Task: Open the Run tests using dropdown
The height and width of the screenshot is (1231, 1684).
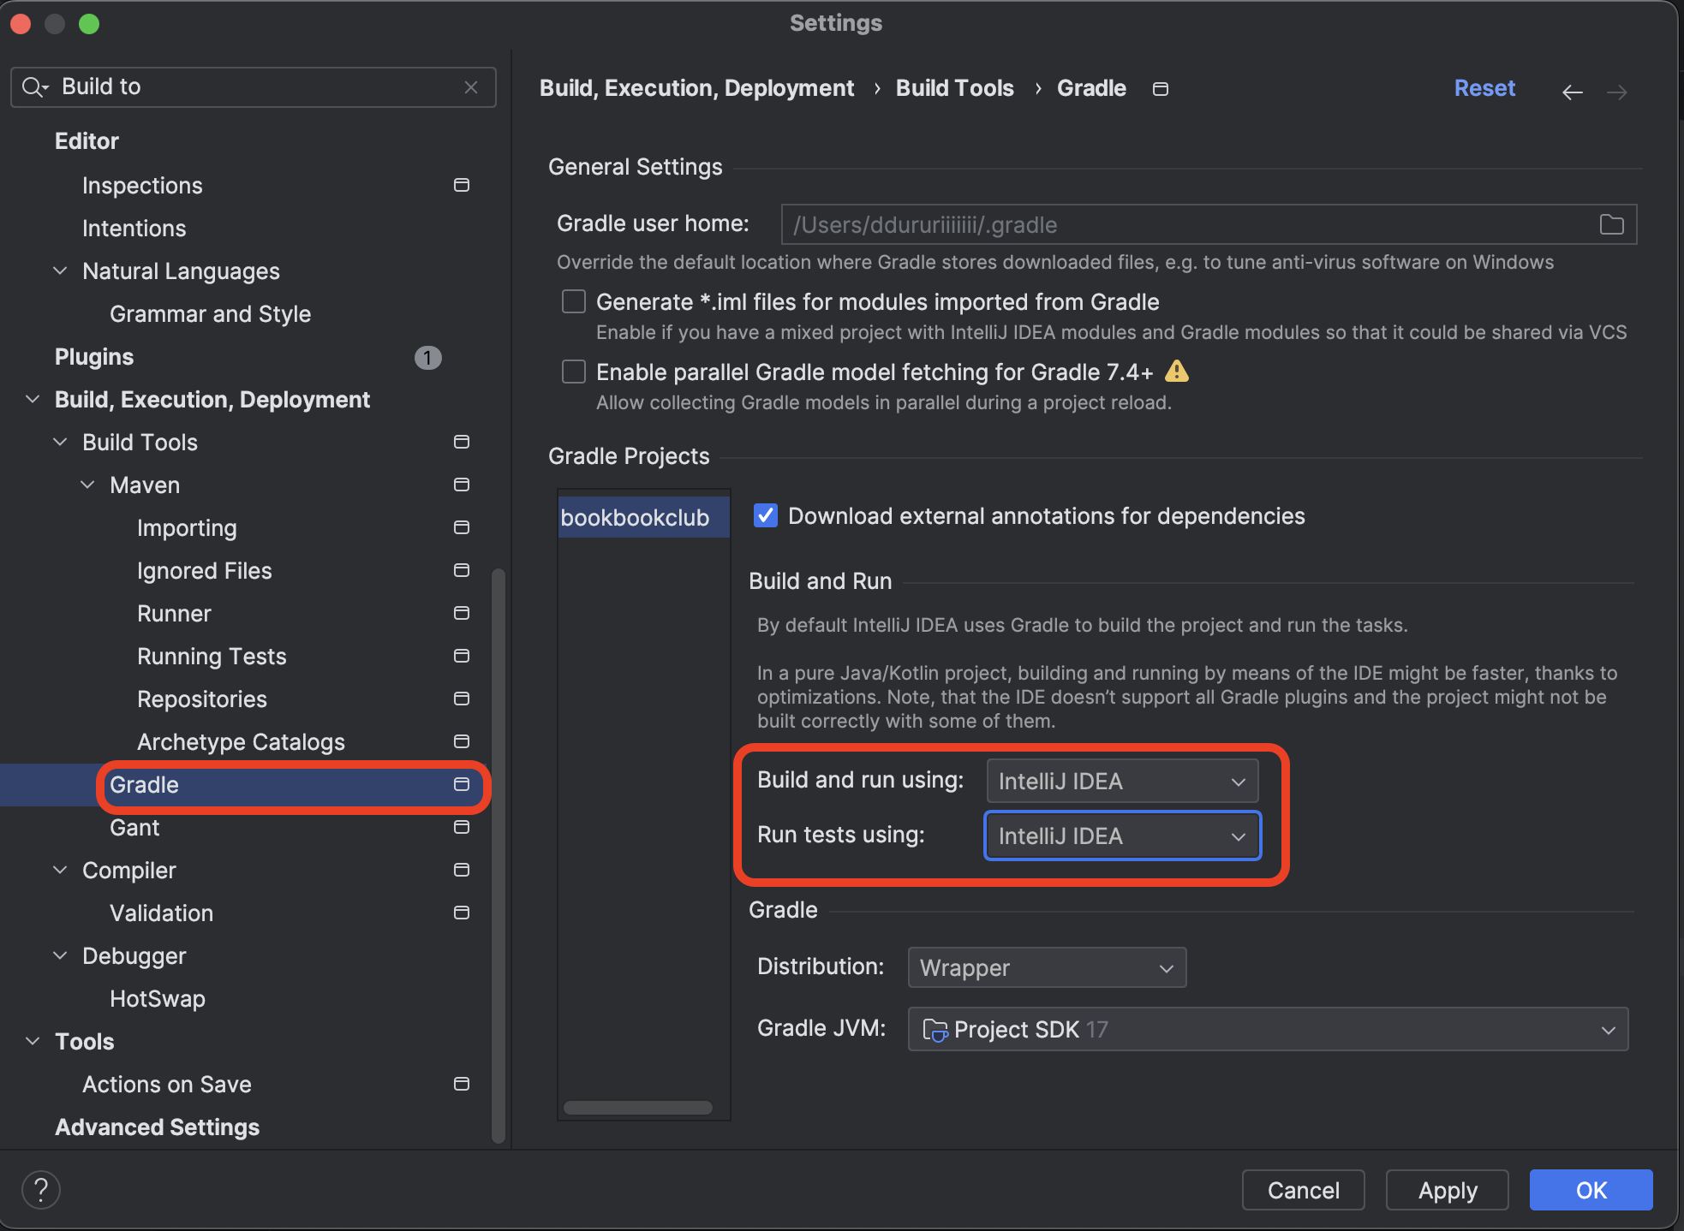Action: point(1122,836)
